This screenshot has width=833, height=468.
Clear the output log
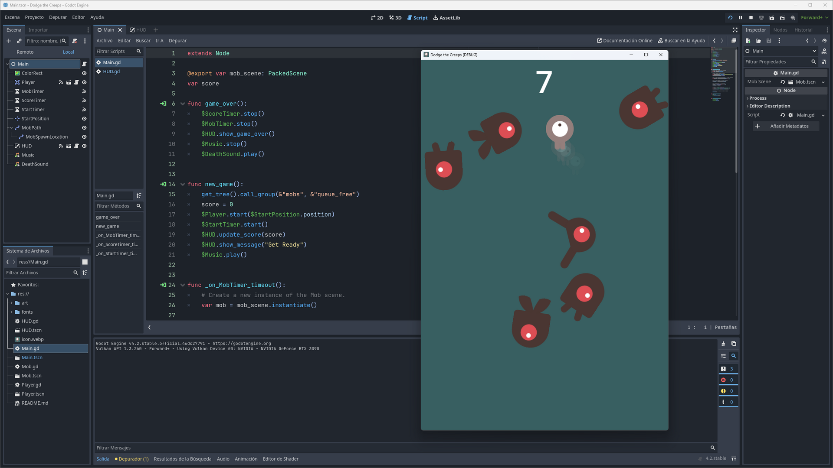pos(723,344)
